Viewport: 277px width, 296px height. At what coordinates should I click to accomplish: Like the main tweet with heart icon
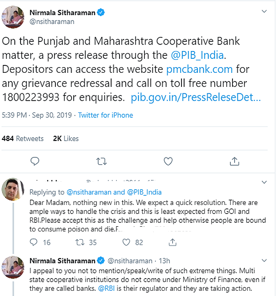pos(168,161)
